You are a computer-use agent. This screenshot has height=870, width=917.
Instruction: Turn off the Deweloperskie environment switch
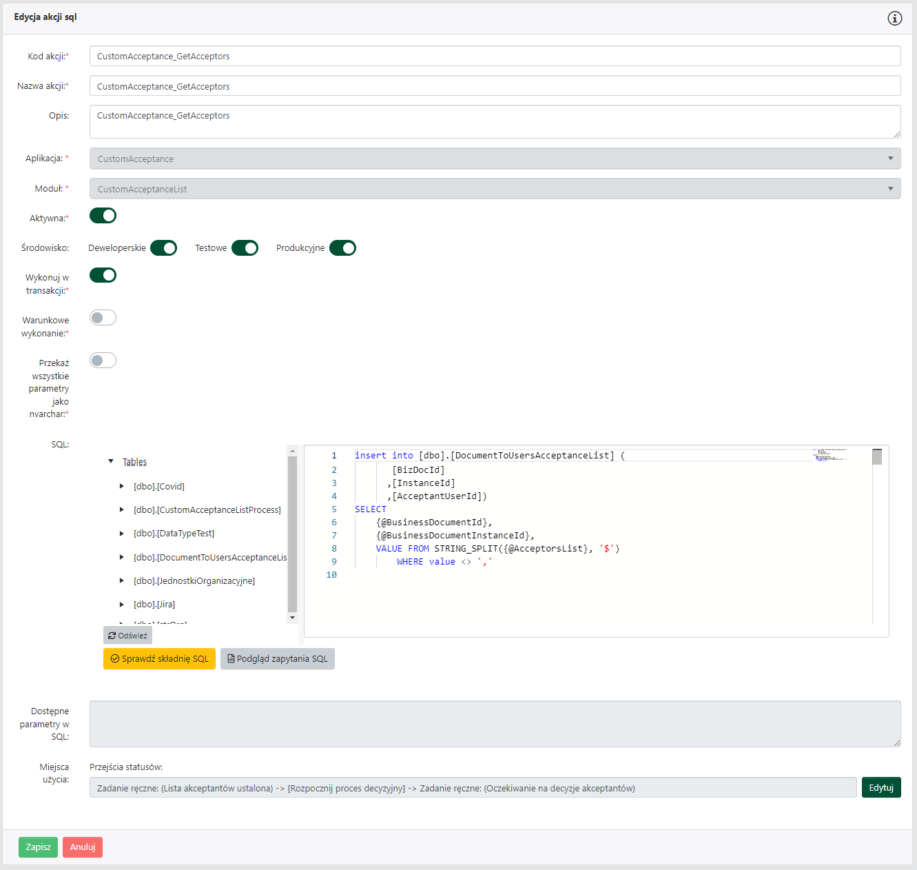(x=163, y=247)
